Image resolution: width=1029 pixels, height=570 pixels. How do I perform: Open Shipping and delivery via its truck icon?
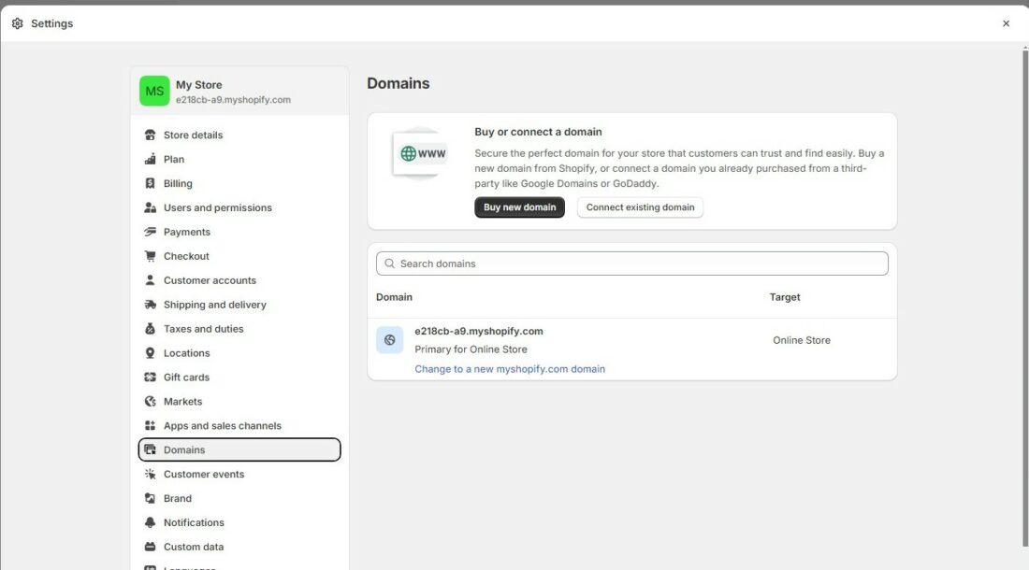coord(151,304)
